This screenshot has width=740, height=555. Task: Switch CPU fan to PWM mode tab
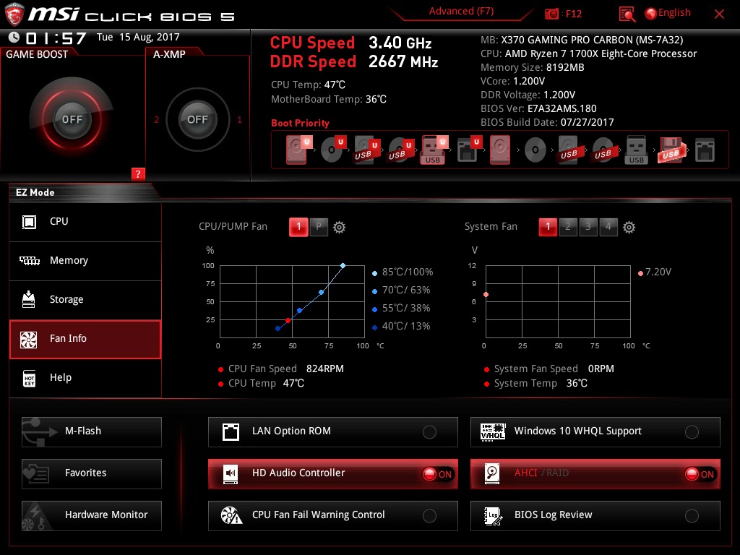pyautogui.click(x=318, y=226)
